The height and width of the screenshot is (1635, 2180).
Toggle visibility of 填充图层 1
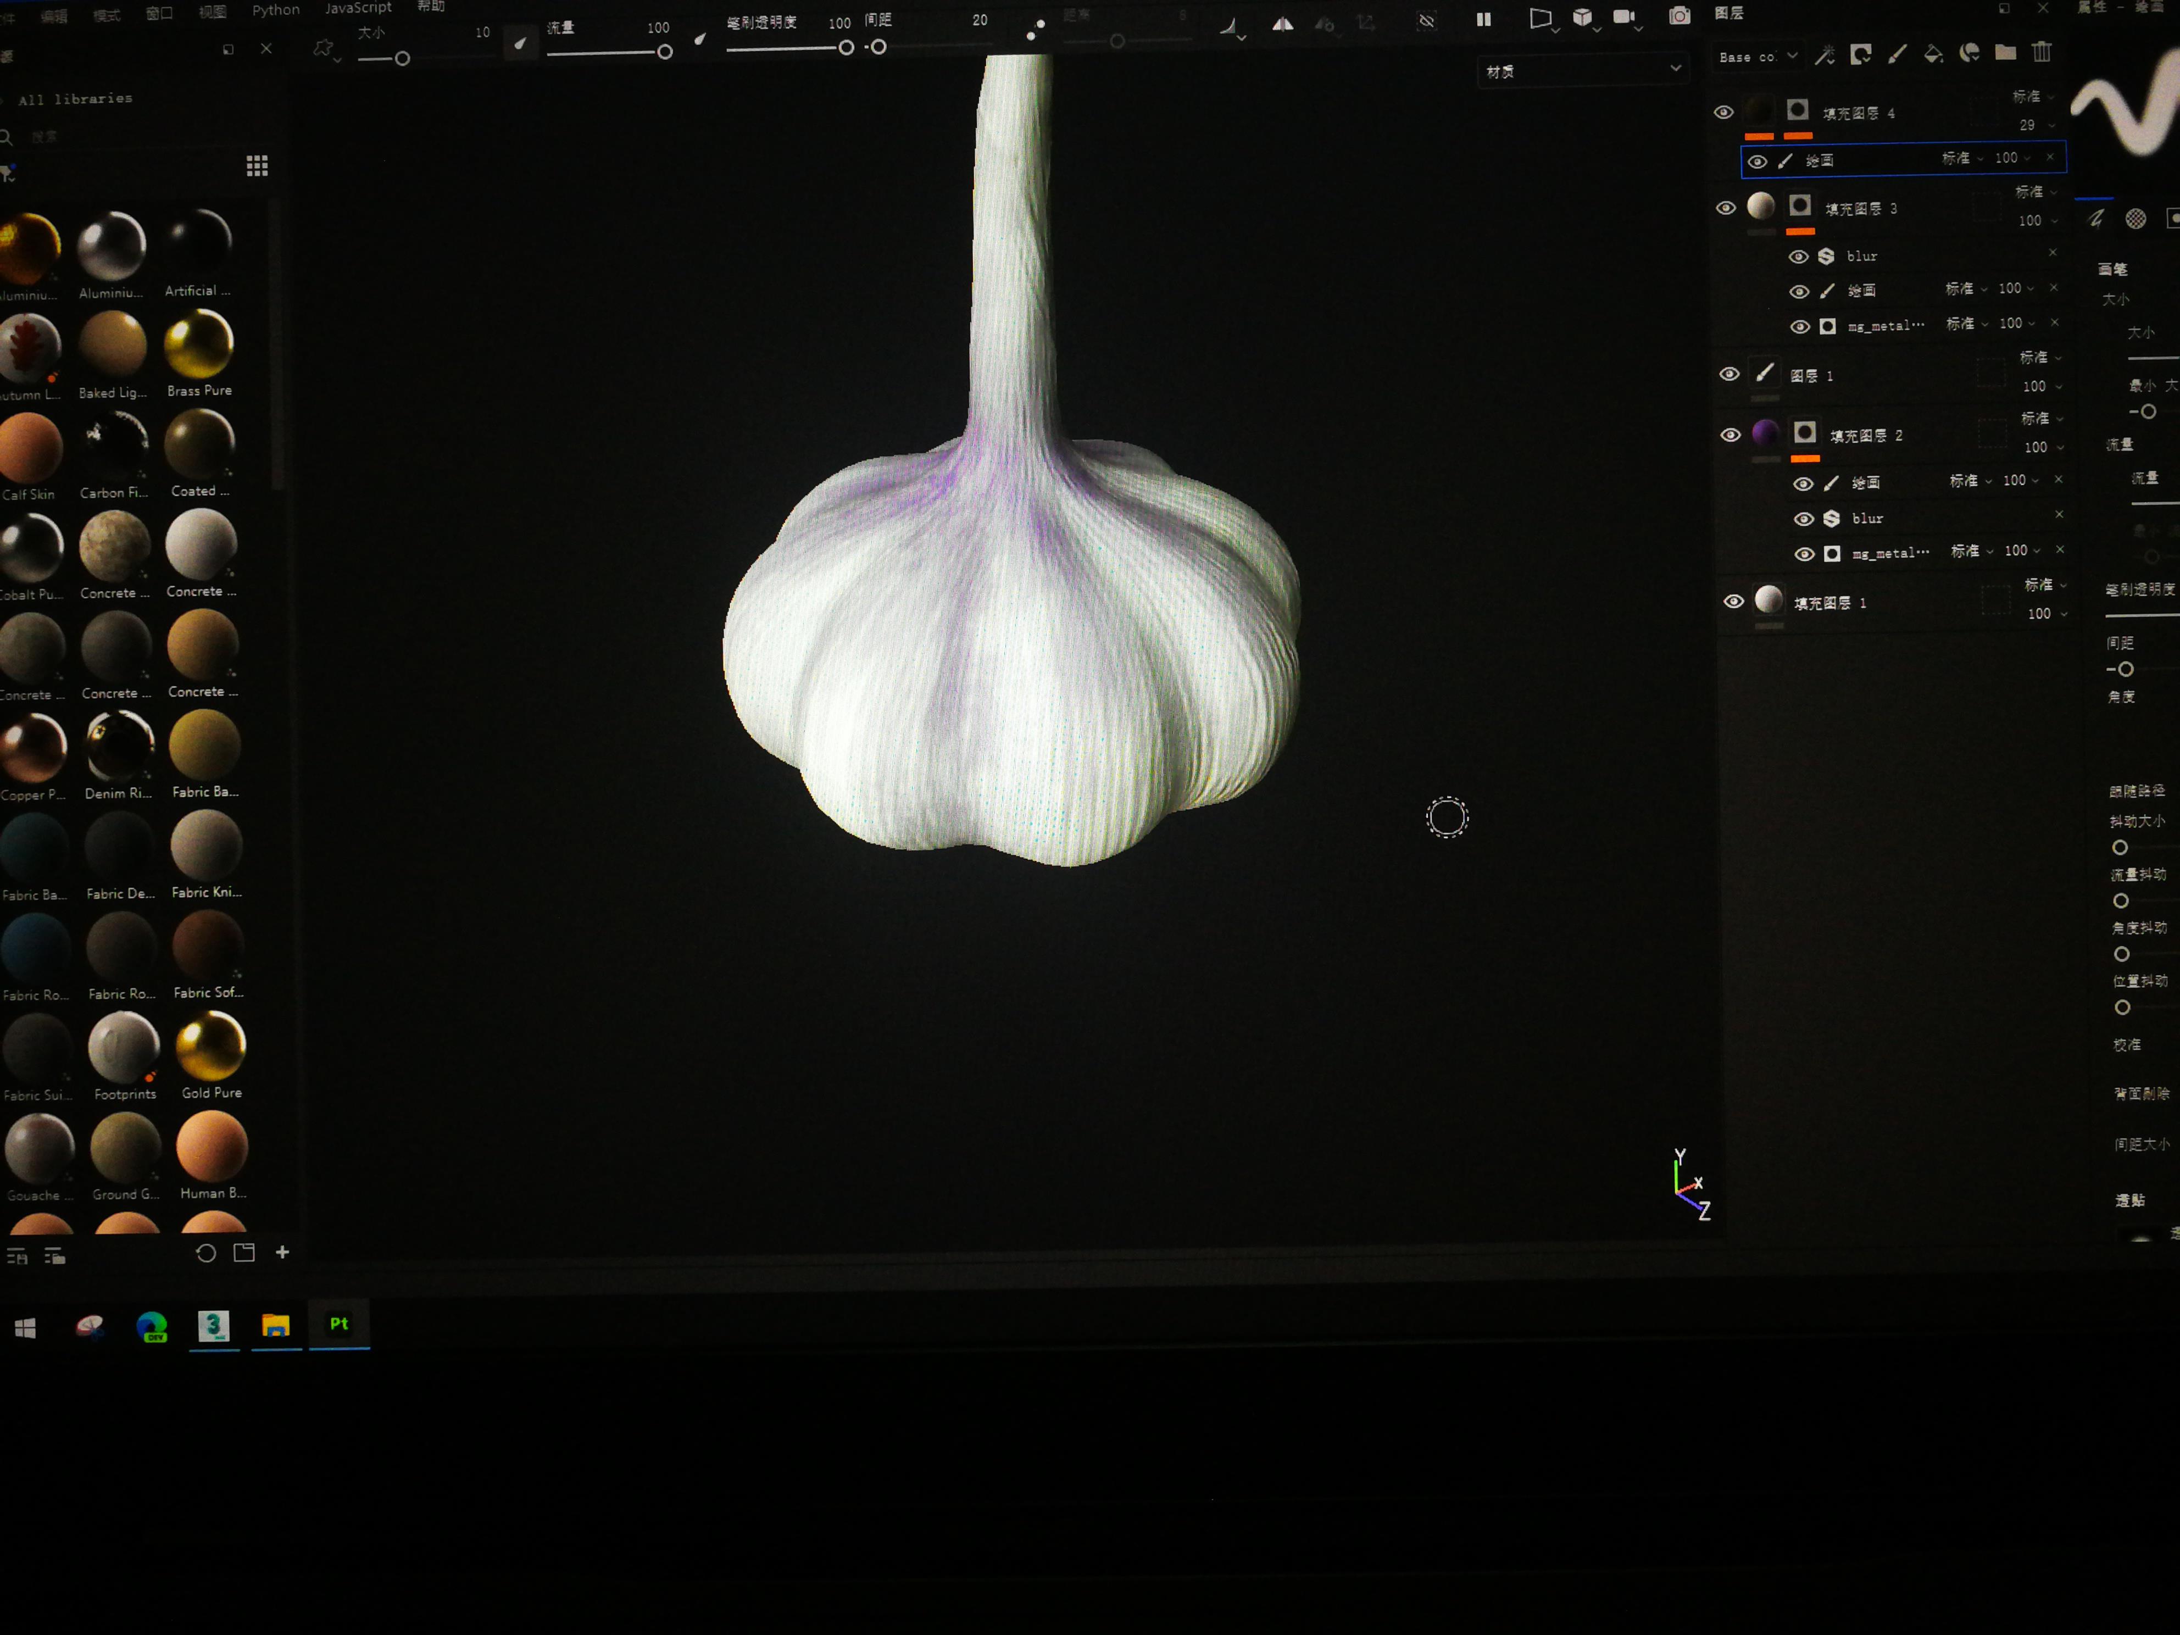pyautogui.click(x=1733, y=601)
